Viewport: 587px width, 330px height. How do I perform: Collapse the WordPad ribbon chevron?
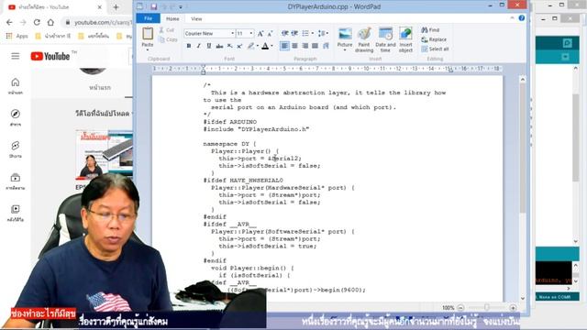pyautogui.click(x=512, y=18)
